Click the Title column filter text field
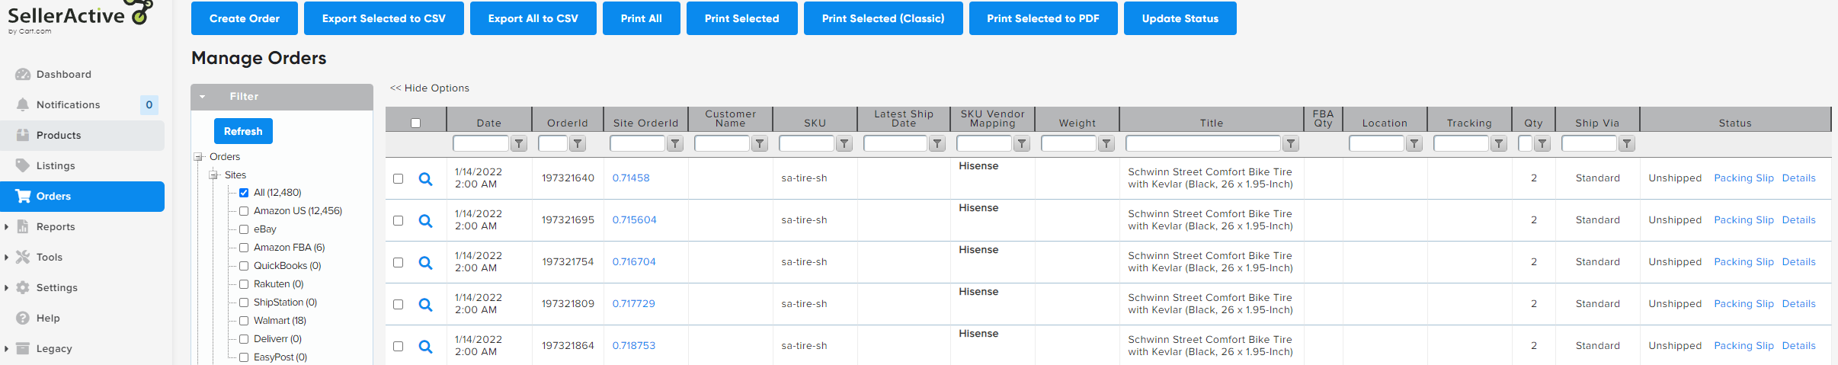The width and height of the screenshot is (1838, 365). [x=1202, y=143]
